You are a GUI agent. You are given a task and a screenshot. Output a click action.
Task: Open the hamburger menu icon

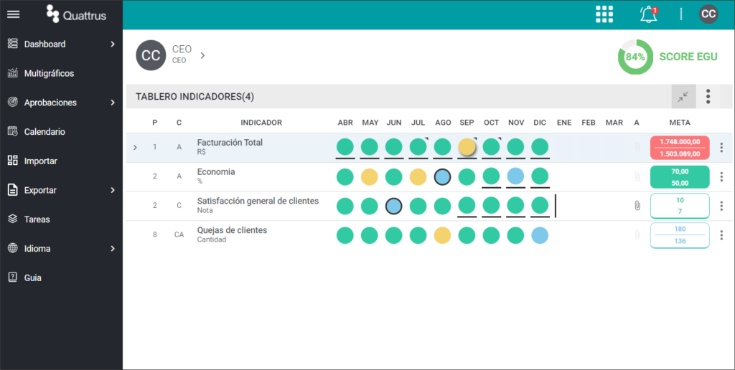coord(13,14)
